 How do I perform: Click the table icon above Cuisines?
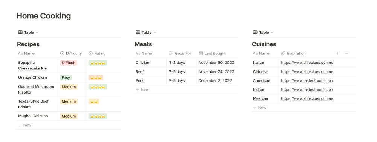[255, 32]
